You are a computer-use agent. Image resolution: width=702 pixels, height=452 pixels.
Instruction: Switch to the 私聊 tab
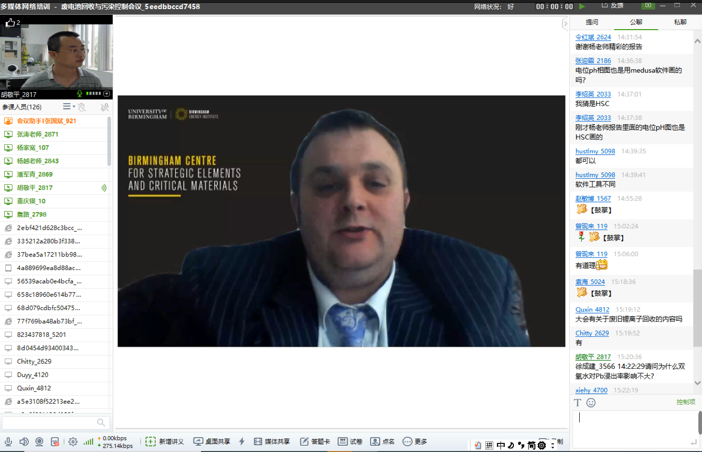[680, 22]
